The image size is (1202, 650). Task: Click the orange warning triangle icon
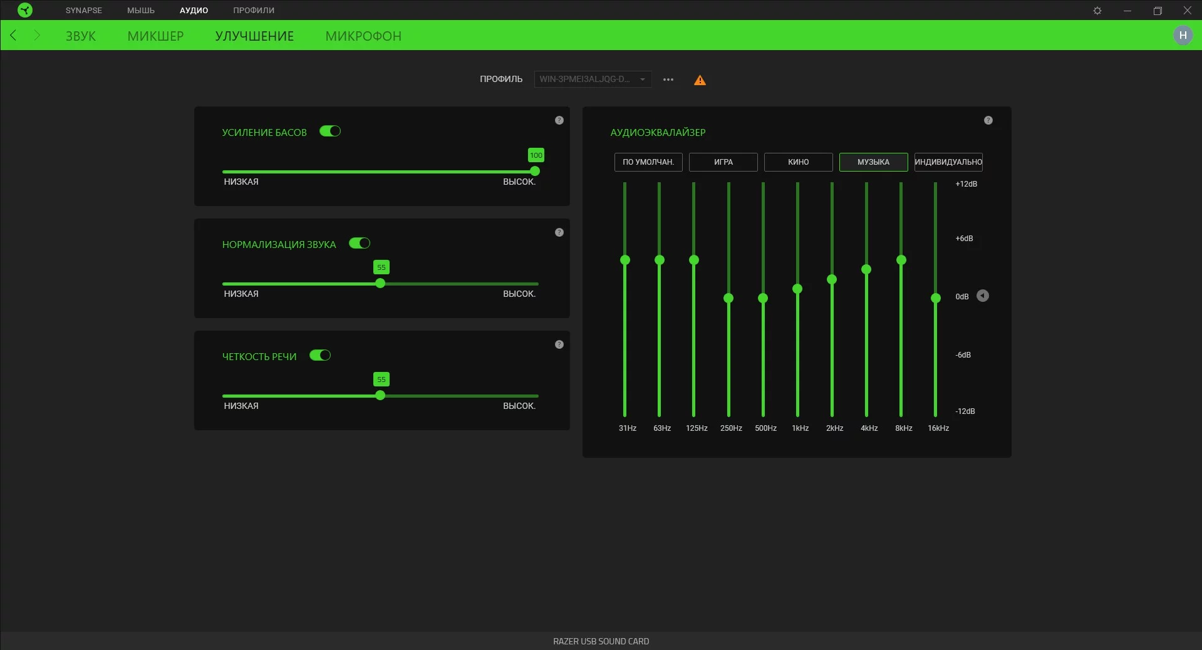pos(700,80)
